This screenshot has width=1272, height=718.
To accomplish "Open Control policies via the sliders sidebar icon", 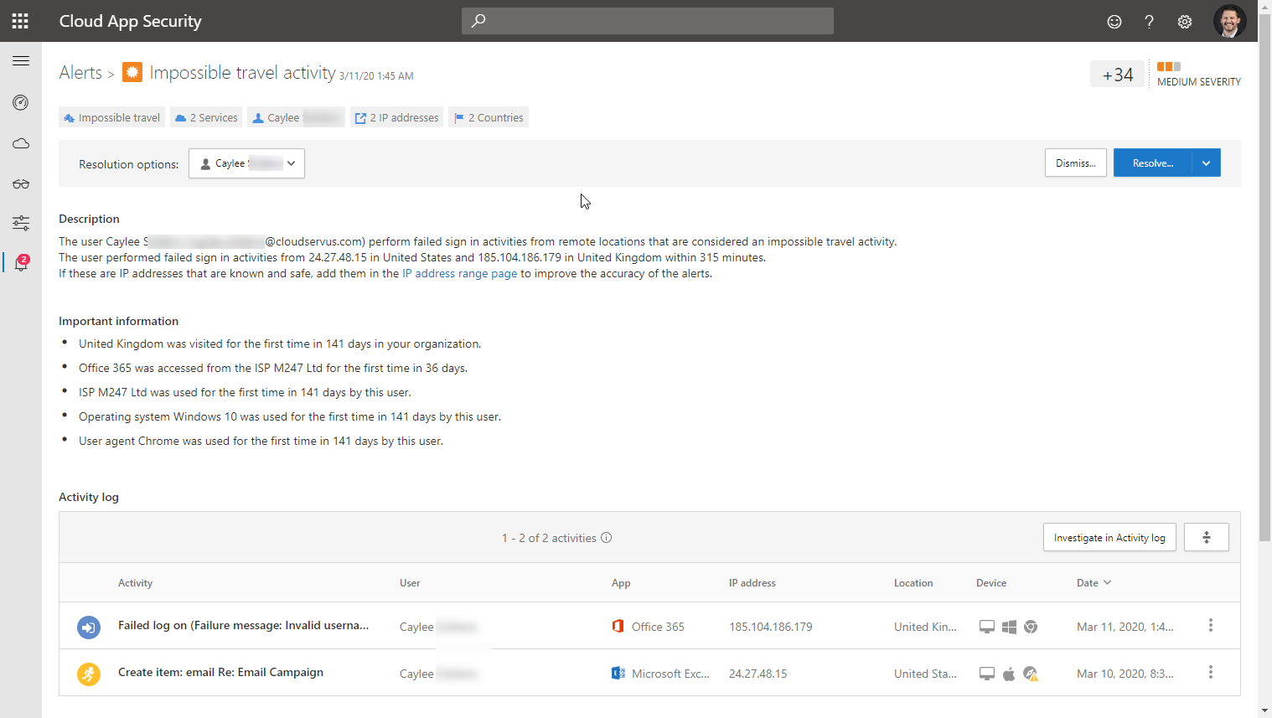I will pos(20,223).
